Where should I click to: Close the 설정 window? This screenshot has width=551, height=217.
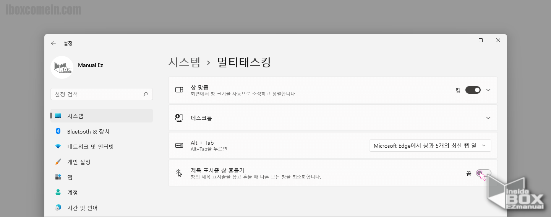[x=498, y=40]
